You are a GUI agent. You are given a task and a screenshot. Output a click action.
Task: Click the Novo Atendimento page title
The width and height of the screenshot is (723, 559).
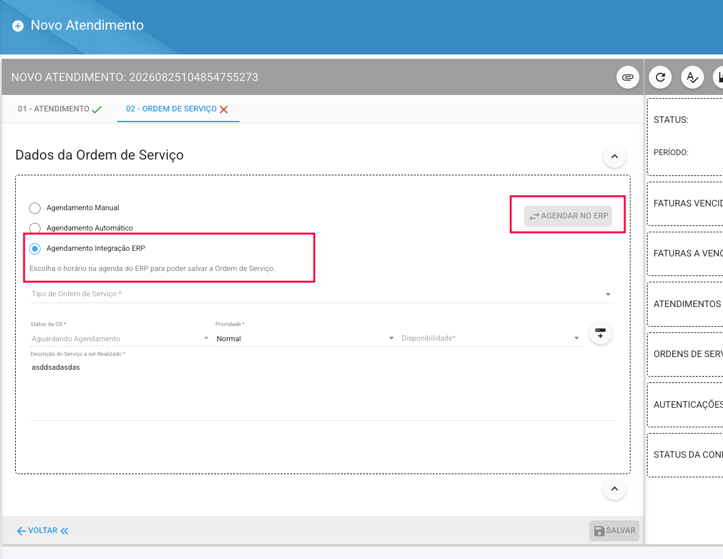click(87, 25)
